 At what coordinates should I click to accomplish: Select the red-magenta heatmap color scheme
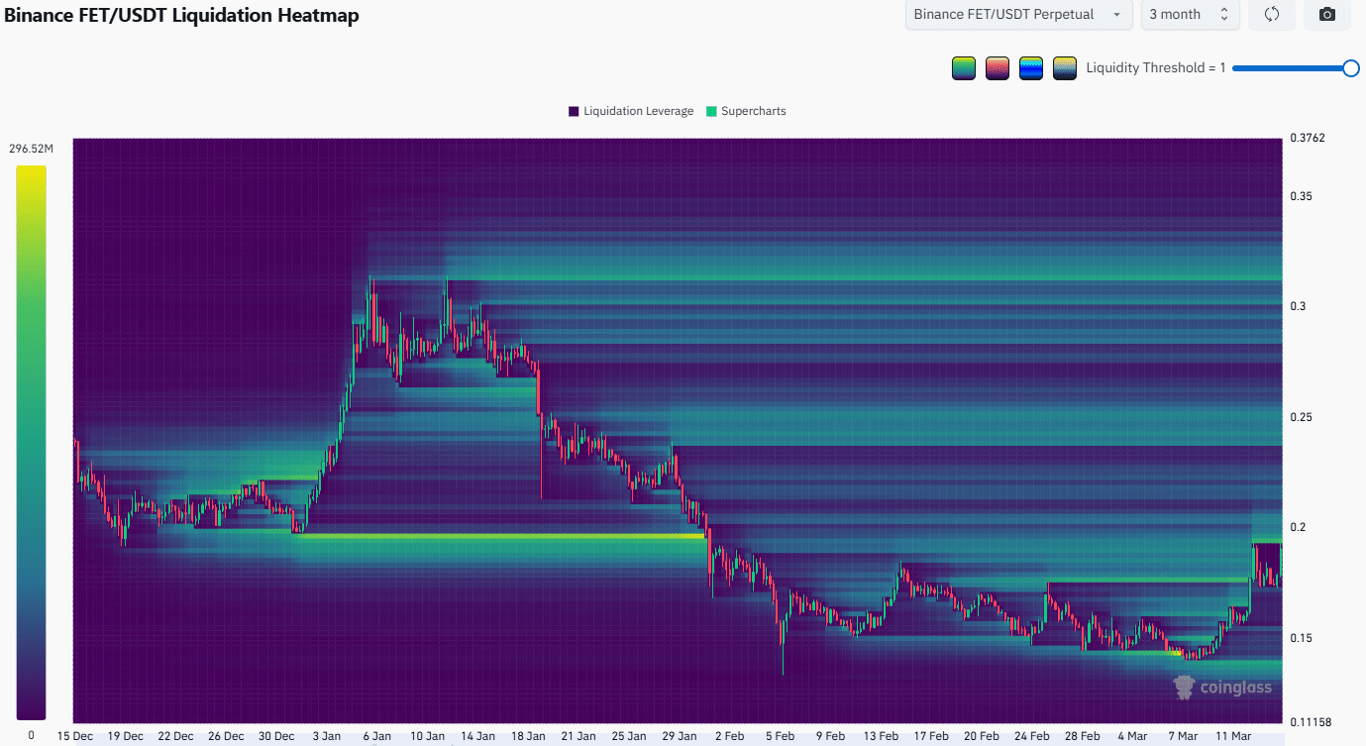pos(997,67)
